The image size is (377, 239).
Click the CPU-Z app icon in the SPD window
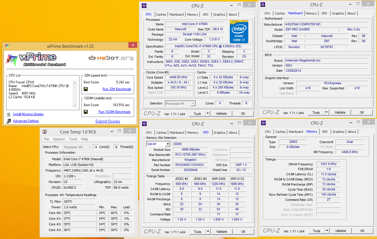pos(144,123)
